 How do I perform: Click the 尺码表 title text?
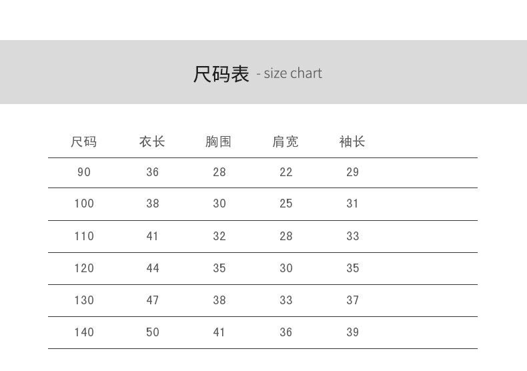click(x=221, y=73)
